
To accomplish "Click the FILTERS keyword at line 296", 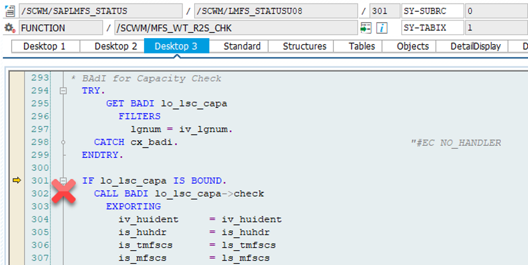I will pos(139,117).
